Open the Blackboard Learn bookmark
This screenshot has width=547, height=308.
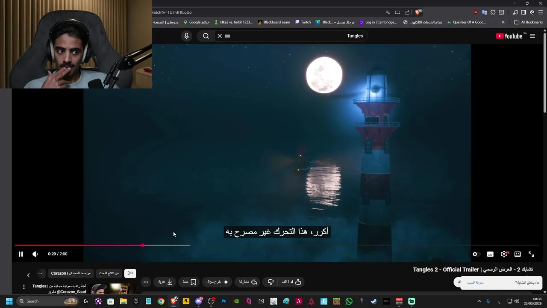tap(273, 22)
